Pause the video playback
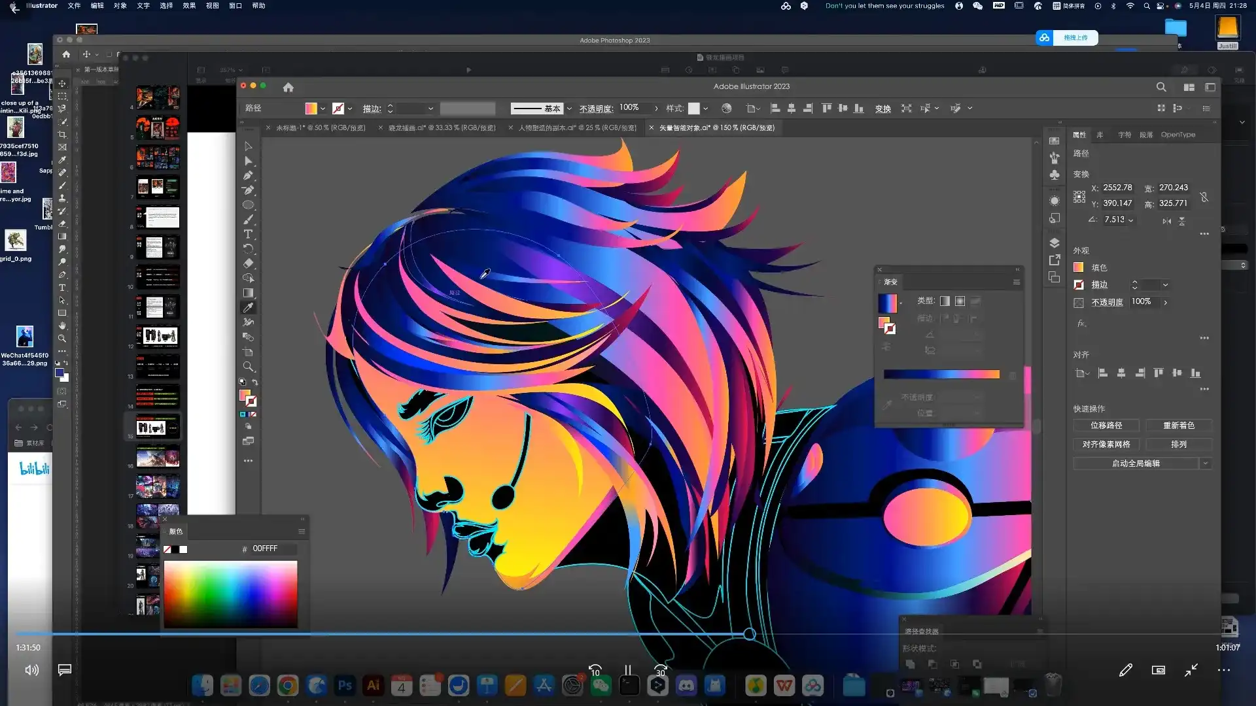The height and width of the screenshot is (706, 1256). [627, 670]
